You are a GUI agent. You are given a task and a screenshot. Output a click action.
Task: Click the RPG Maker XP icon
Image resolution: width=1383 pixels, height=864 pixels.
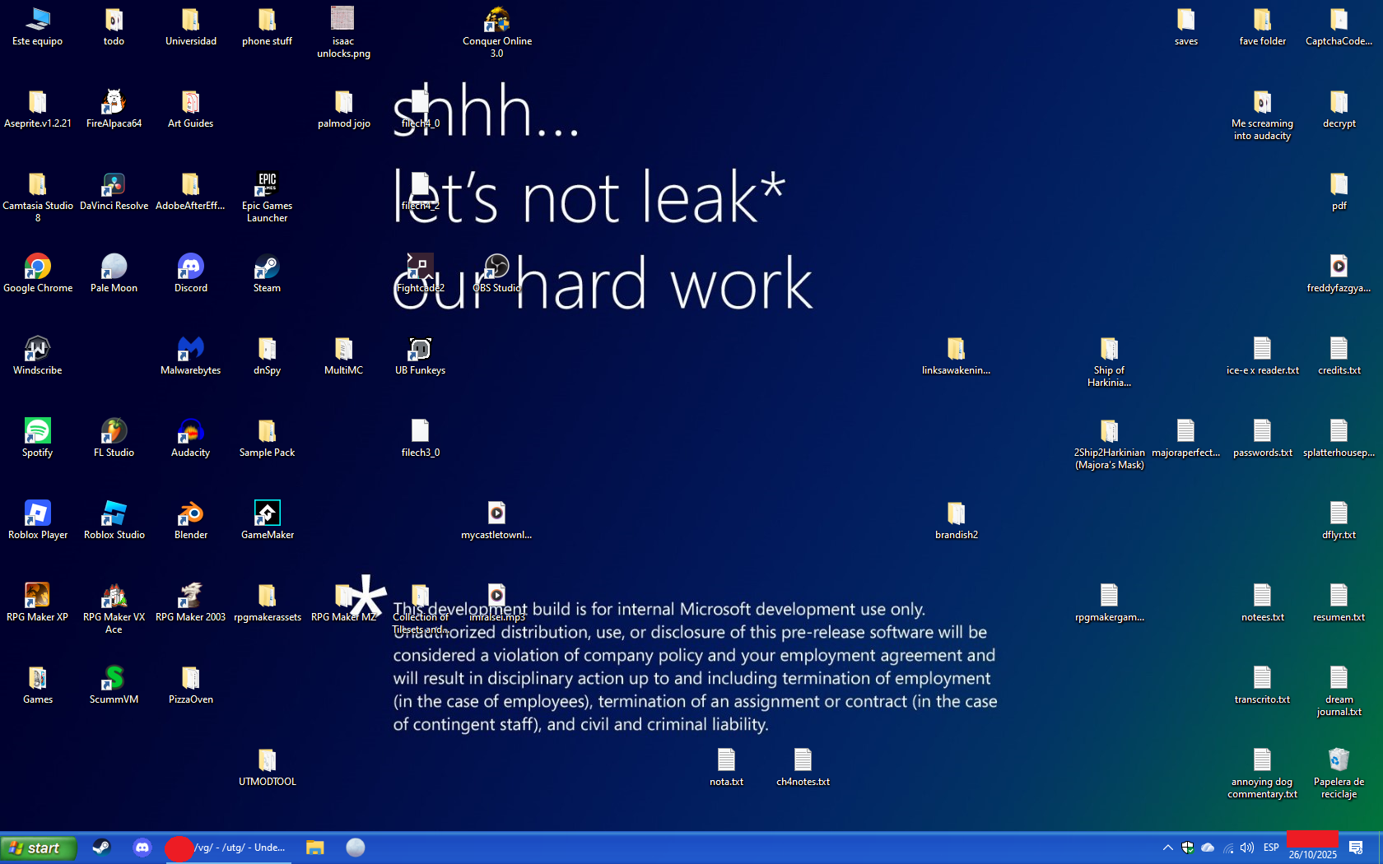(x=37, y=602)
